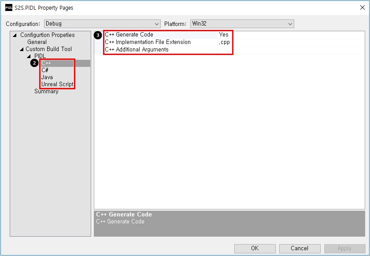Image resolution: width=370 pixels, height=256 pixels.
Task: Select Unreal Script in the tree
Action: [x=57, y=84]
